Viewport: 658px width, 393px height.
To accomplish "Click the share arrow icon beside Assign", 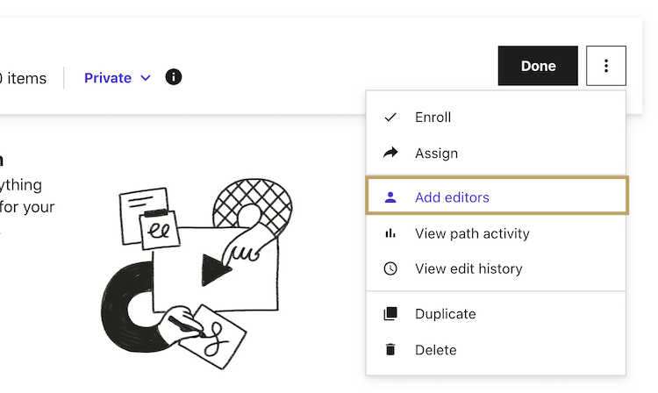I will tap(390, 154).
